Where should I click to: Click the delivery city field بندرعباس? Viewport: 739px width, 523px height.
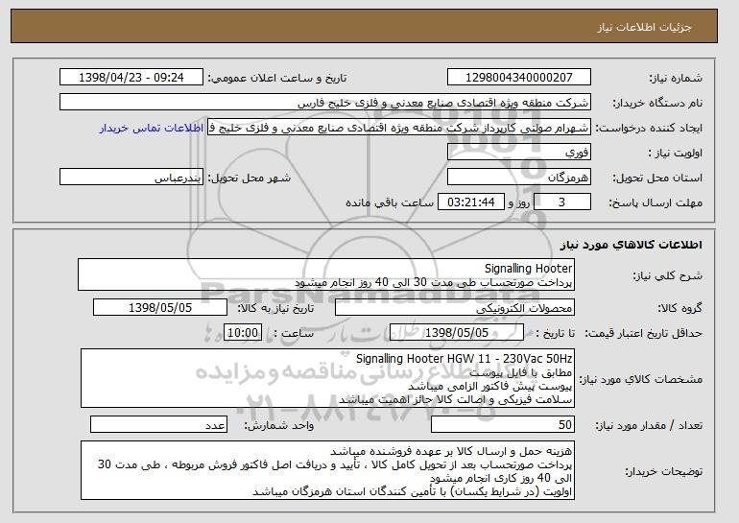pyautogui.click(x=131, y=178)
